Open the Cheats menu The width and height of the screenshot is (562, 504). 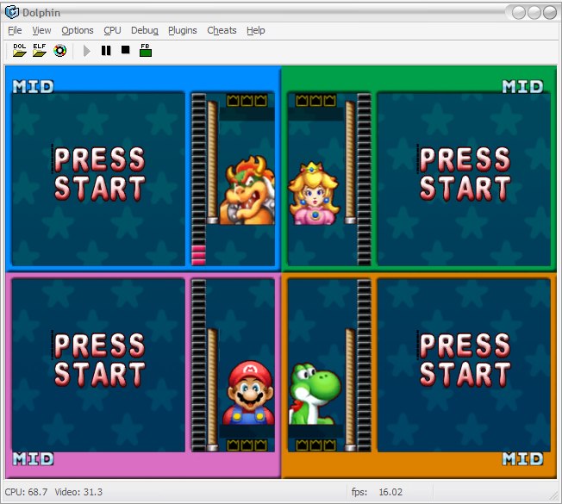point(222,30)
